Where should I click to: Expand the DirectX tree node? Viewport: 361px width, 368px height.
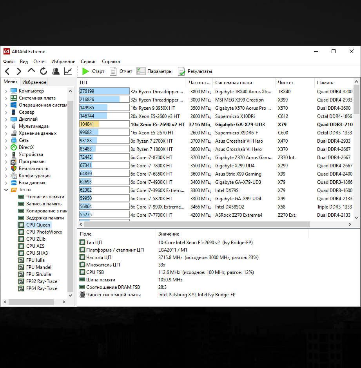pos(6,147)
